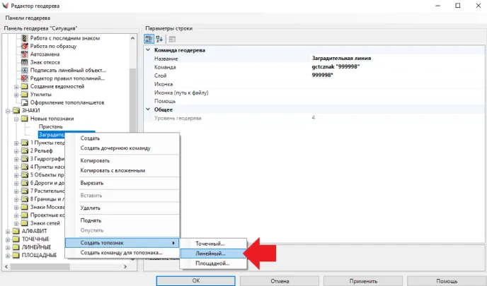Click the 'Знак откоса' icon

click(25, 62)
